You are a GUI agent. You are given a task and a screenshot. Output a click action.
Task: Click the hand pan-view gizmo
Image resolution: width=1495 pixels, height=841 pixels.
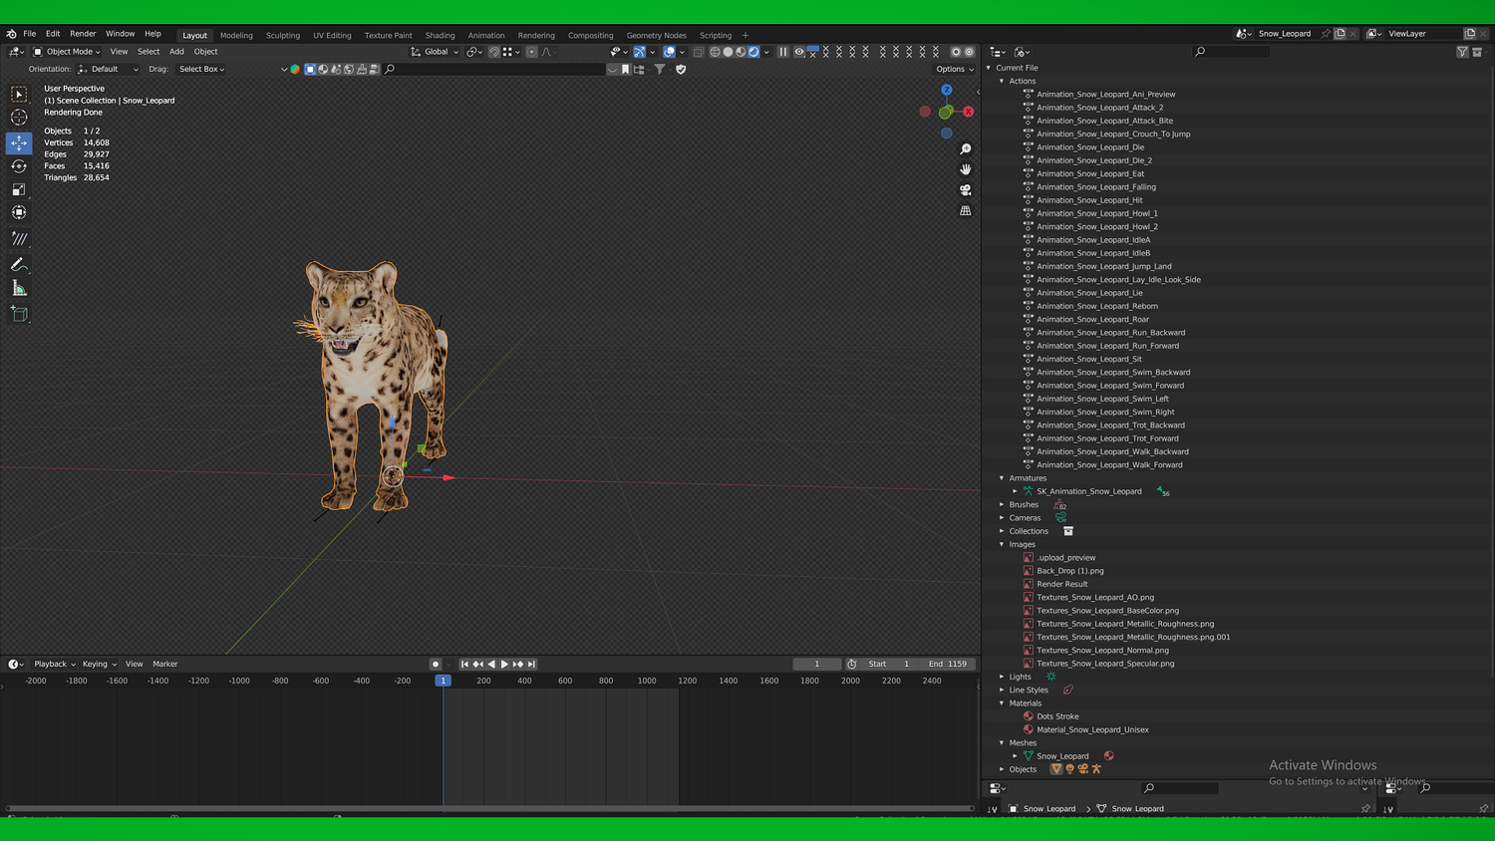pos(965,169)
